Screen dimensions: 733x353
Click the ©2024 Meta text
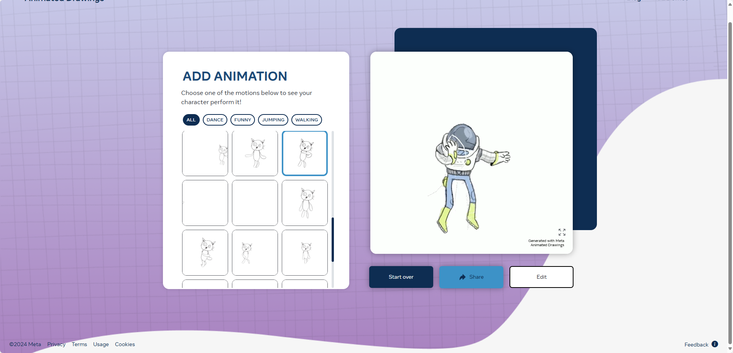(25, 344)
